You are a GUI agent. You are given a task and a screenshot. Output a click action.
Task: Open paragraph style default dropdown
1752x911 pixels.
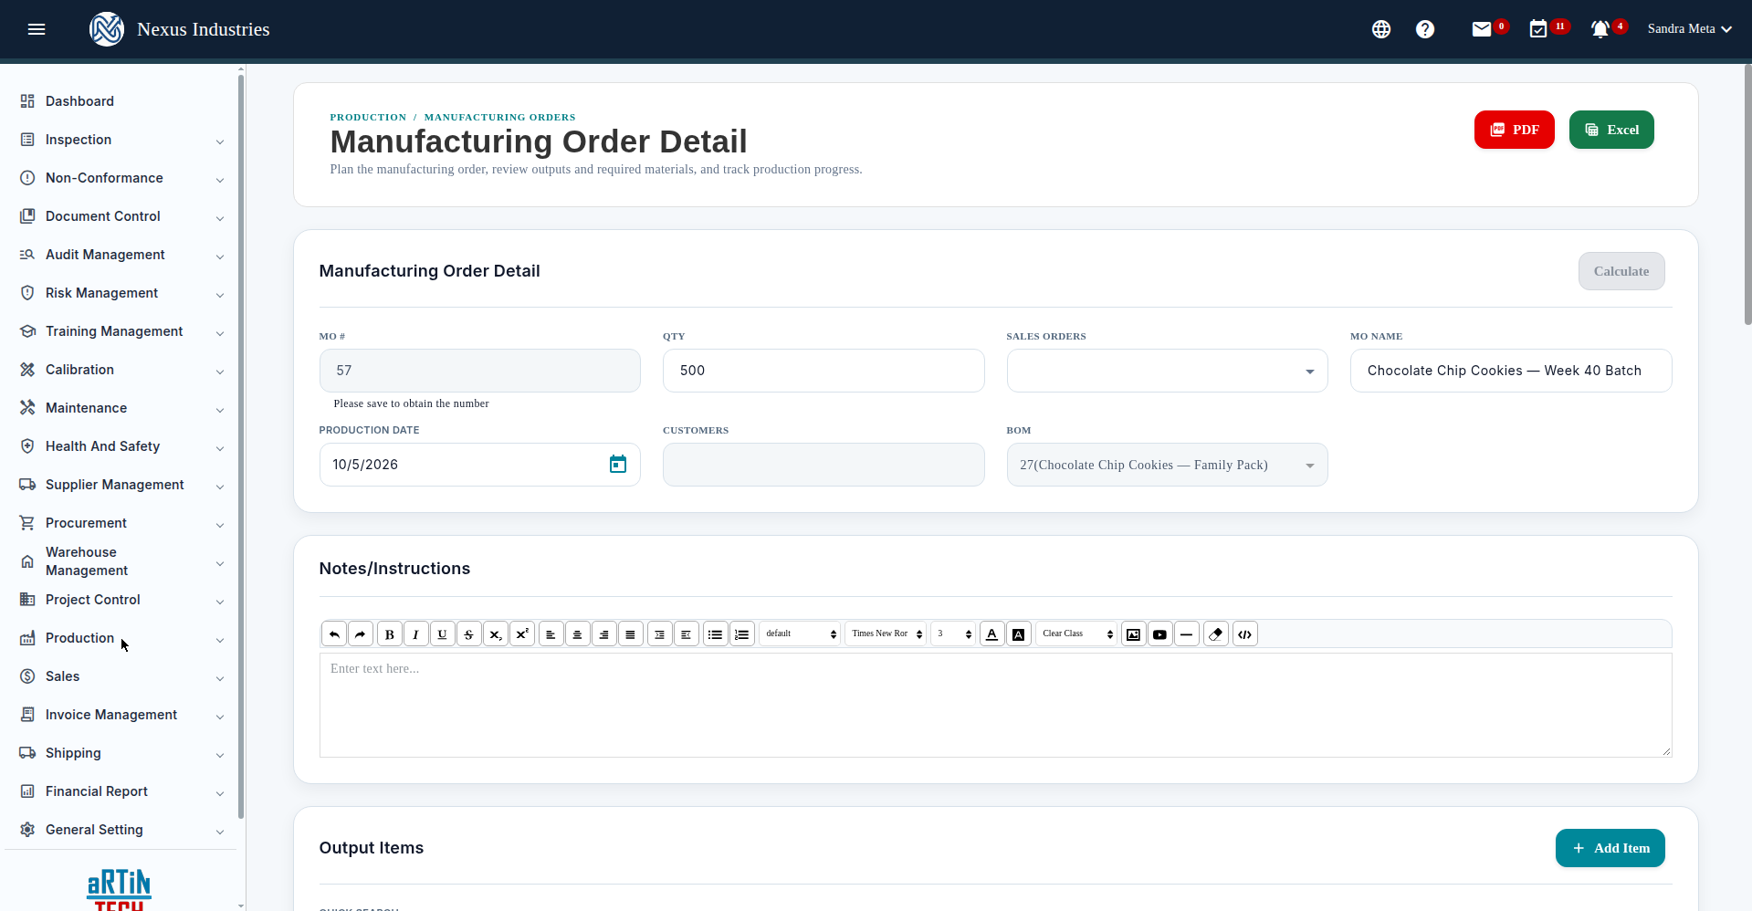click(x=800, y=634)
